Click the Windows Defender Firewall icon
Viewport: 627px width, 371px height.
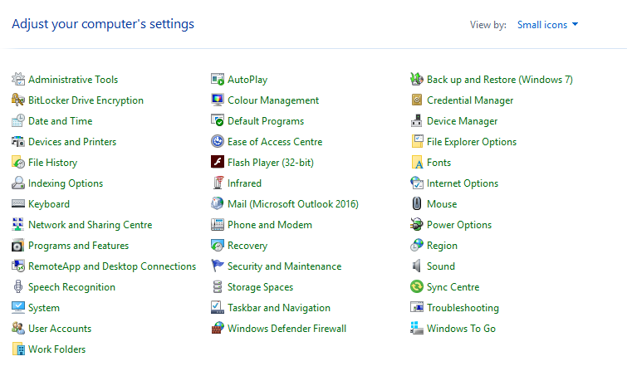[x=218, y=328]
